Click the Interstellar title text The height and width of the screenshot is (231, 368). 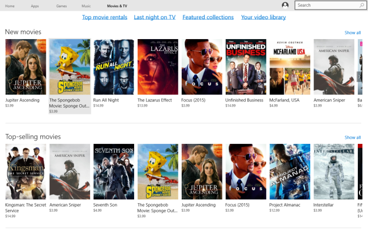(323, 205)
